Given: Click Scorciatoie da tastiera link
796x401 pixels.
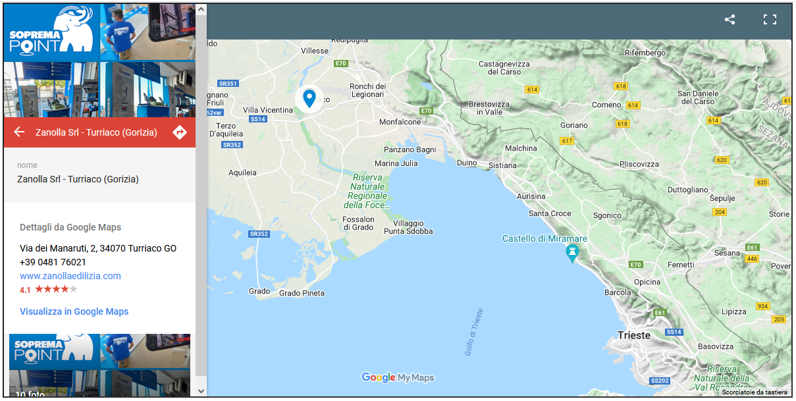Looking at the screenshot, I should point(754,392).
